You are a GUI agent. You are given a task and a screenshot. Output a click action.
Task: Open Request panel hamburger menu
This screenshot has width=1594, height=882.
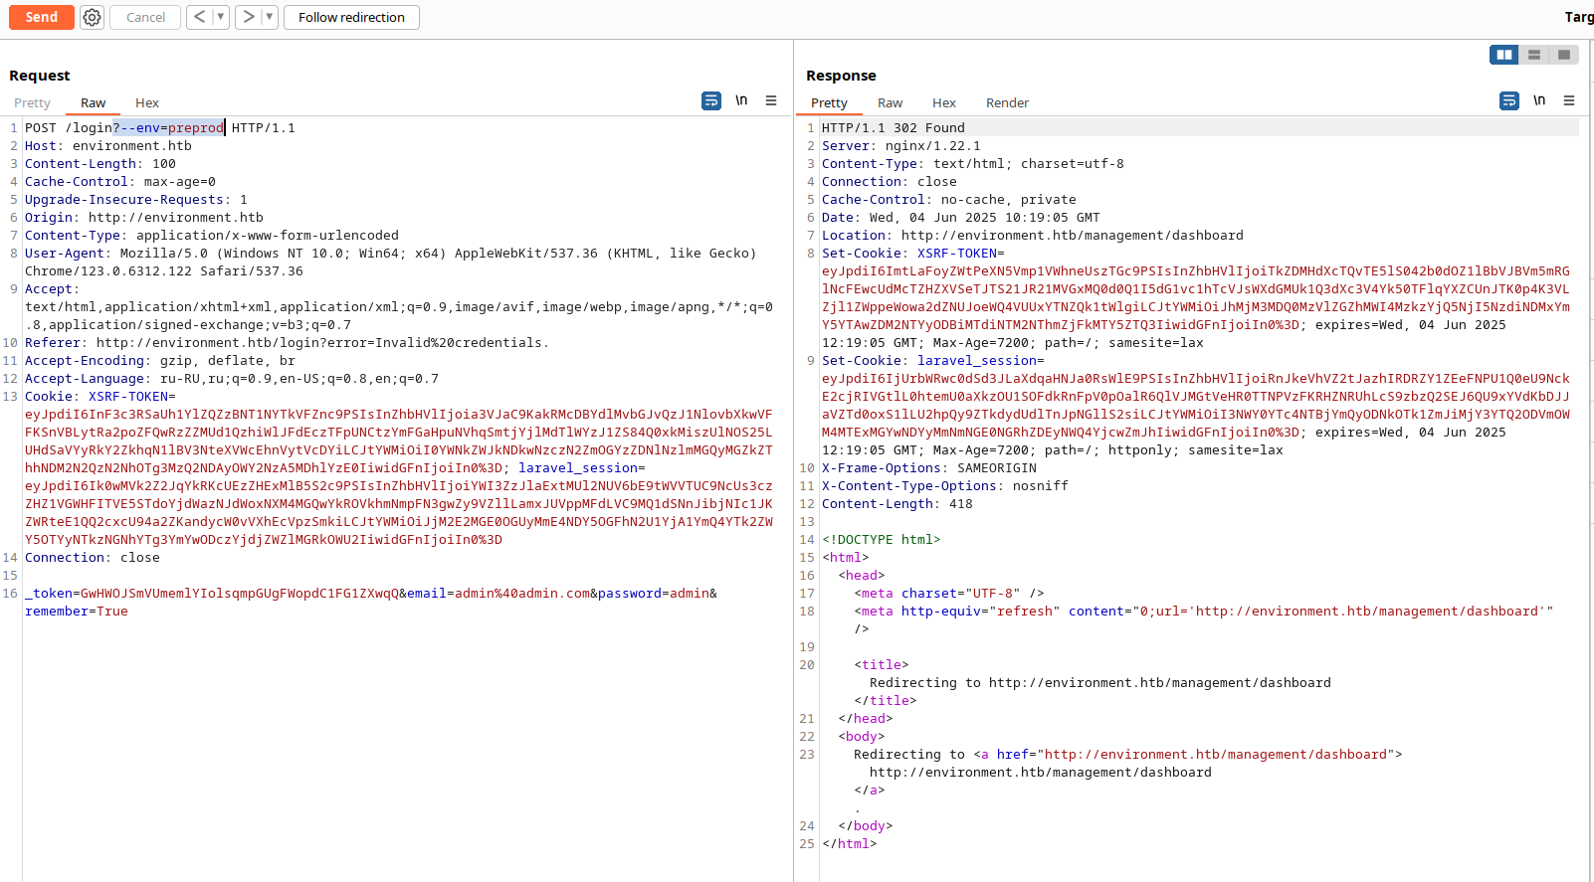point(771,100)
